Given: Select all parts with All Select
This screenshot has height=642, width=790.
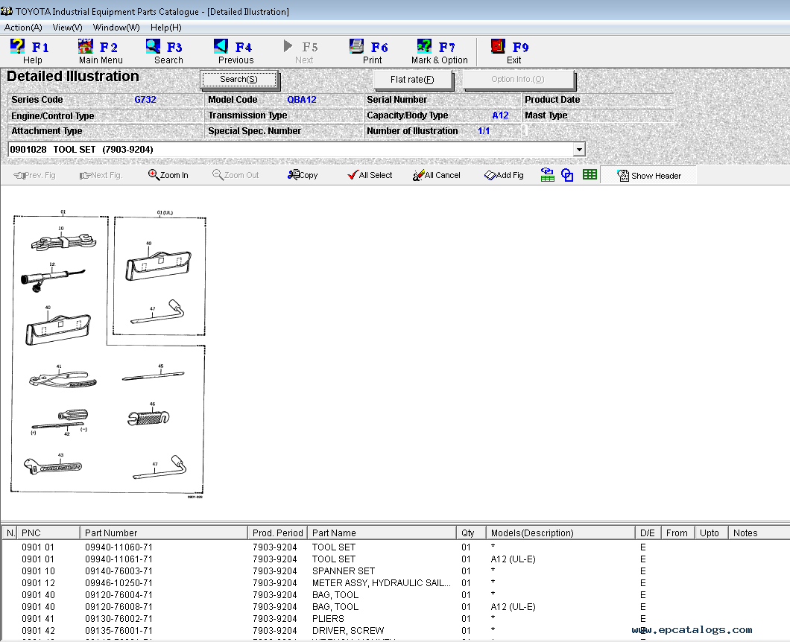Looking at the screenshot, I should 370,175.
